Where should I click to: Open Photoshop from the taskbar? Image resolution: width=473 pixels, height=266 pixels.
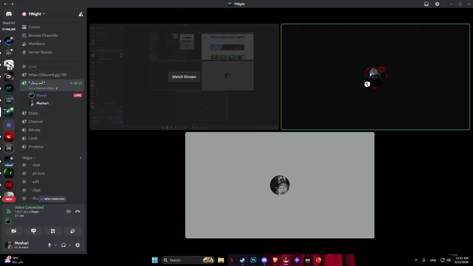click(253, 260)
